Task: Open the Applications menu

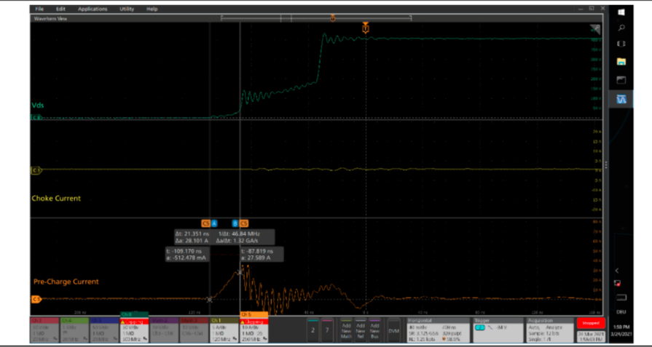Action: tap(93, 9)
